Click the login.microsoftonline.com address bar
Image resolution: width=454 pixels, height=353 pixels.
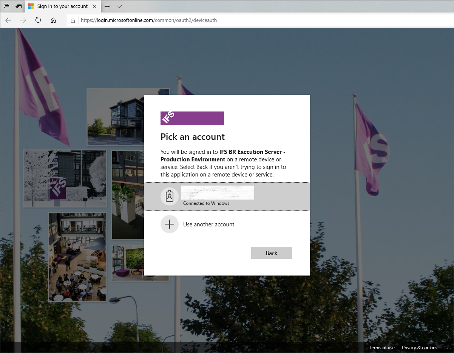(227, 20)
